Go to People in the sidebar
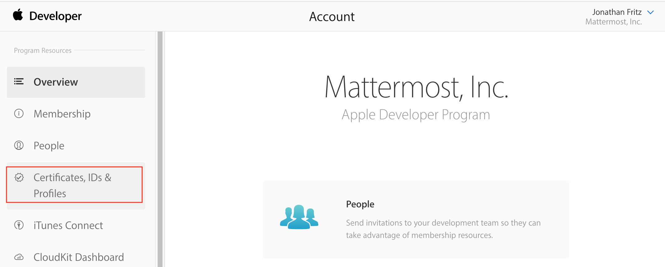 [49, 146]
